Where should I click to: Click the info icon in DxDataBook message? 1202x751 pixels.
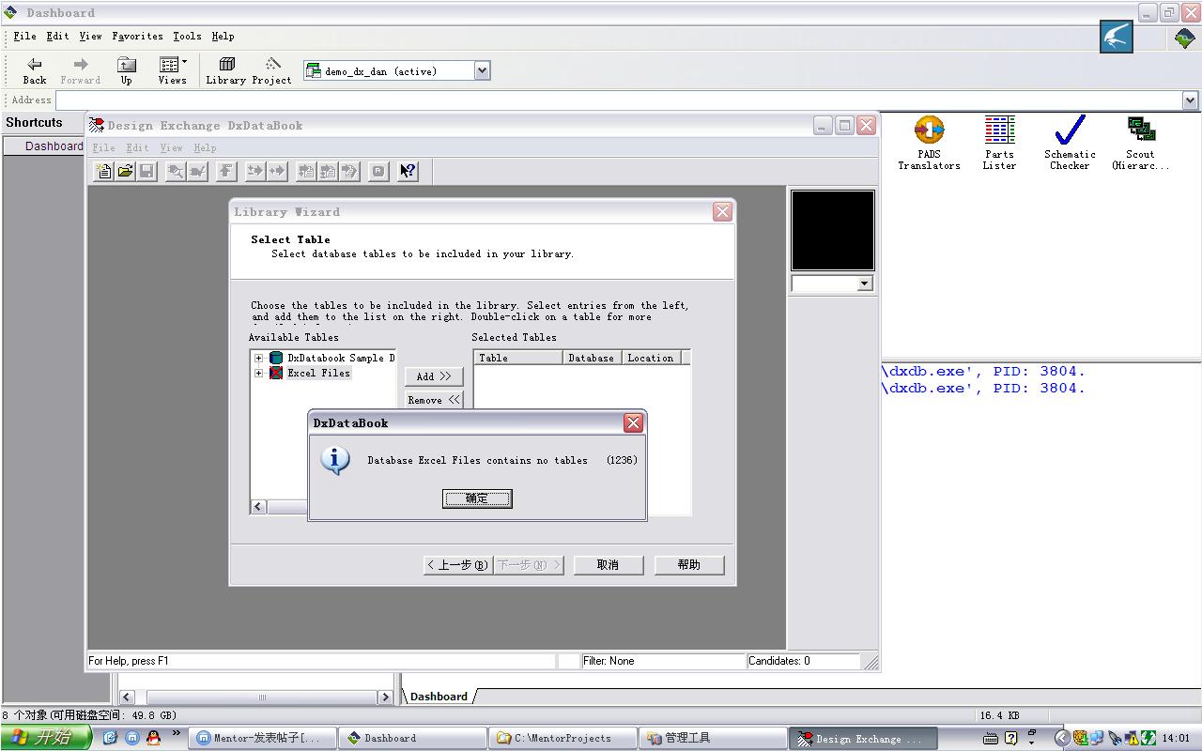click(x=335, y=460)
